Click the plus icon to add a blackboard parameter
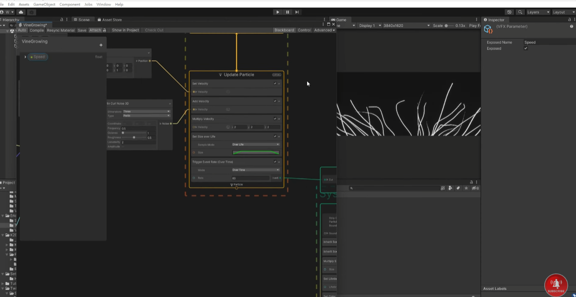Screen dimensions: 576x297 click(x=101, y=45)
